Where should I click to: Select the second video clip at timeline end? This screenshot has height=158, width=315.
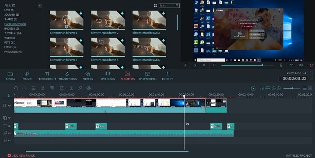(216, 106)
